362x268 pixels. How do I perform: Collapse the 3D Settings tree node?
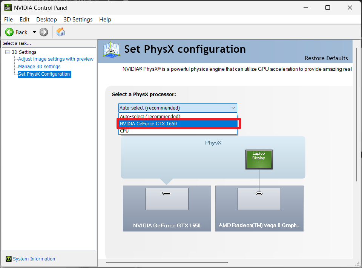point(7,52)
